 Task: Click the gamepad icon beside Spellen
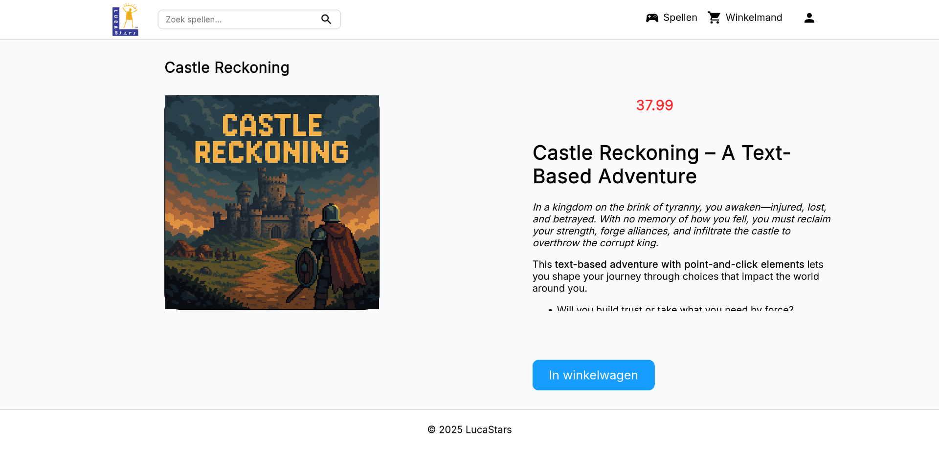652,18
